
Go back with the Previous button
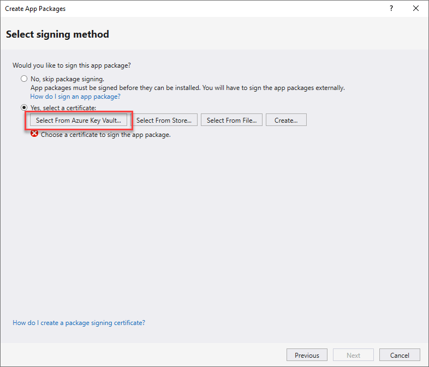pyautogui.click(x=307, y=355)
